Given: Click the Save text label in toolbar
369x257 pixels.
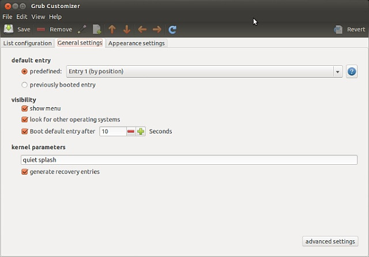Looking at the screenshot, I should click(x=24, y=29).
